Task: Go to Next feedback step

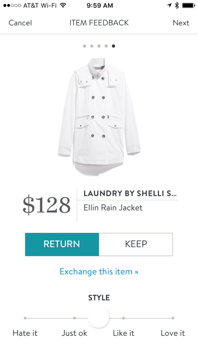Action: coord(181,23)
